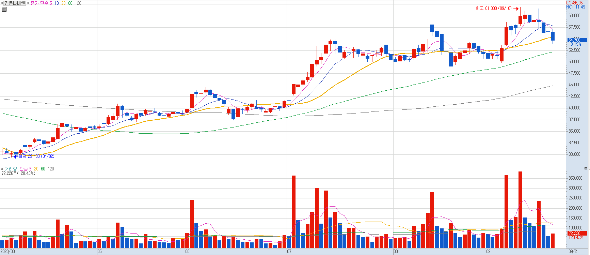Click the 350,000 volume axis label
Viewport: 590px width, 255px height.
click(x=575, y=178)
